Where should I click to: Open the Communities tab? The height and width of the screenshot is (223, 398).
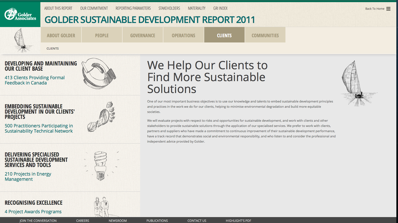(265, 35)
